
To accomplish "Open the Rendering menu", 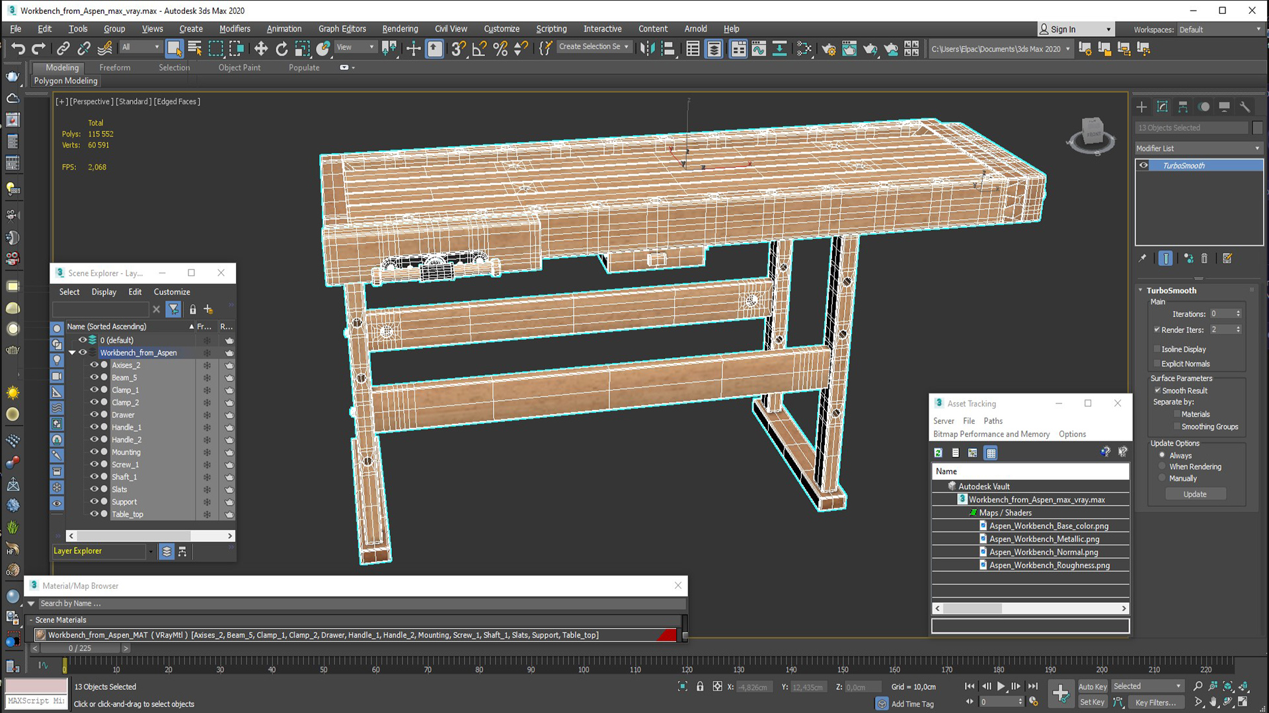I will [400, 29].
